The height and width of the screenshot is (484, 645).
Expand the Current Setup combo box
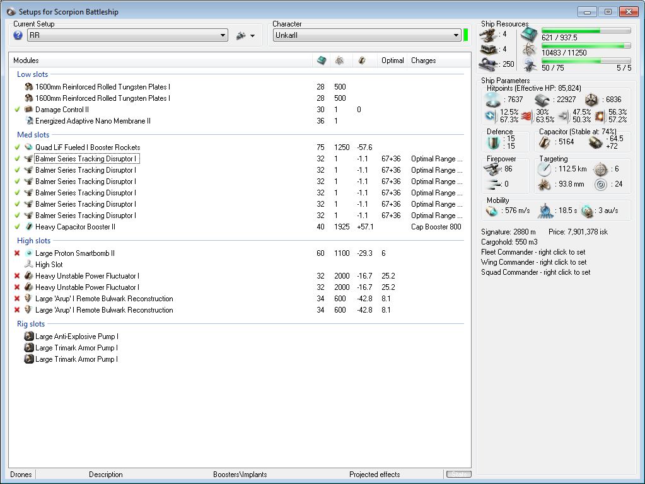pos(223,36)
